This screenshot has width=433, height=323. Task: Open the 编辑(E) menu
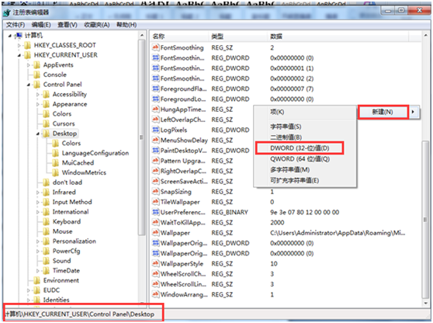[x=41, y=25]
